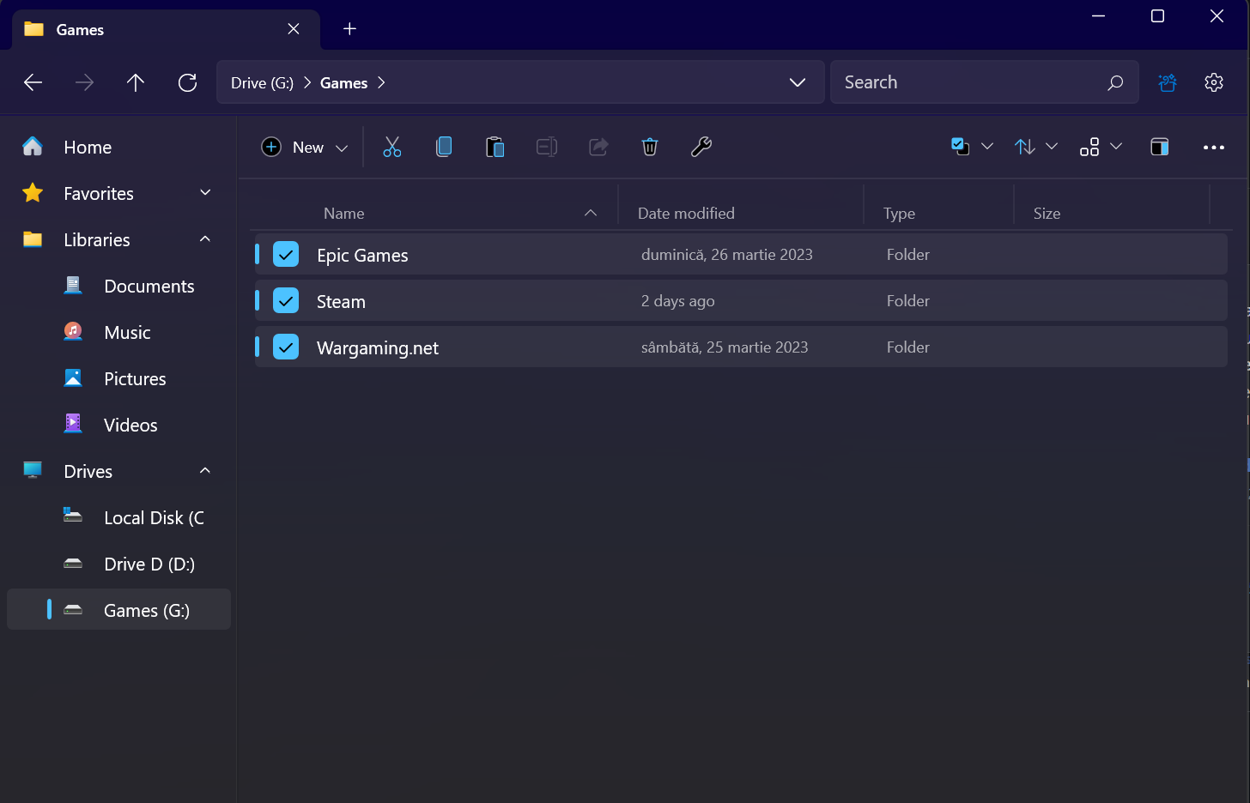This screenshot has height=803, width=1250.
Task: Open the selection options dropdown
Action: [x=987, y=147]
